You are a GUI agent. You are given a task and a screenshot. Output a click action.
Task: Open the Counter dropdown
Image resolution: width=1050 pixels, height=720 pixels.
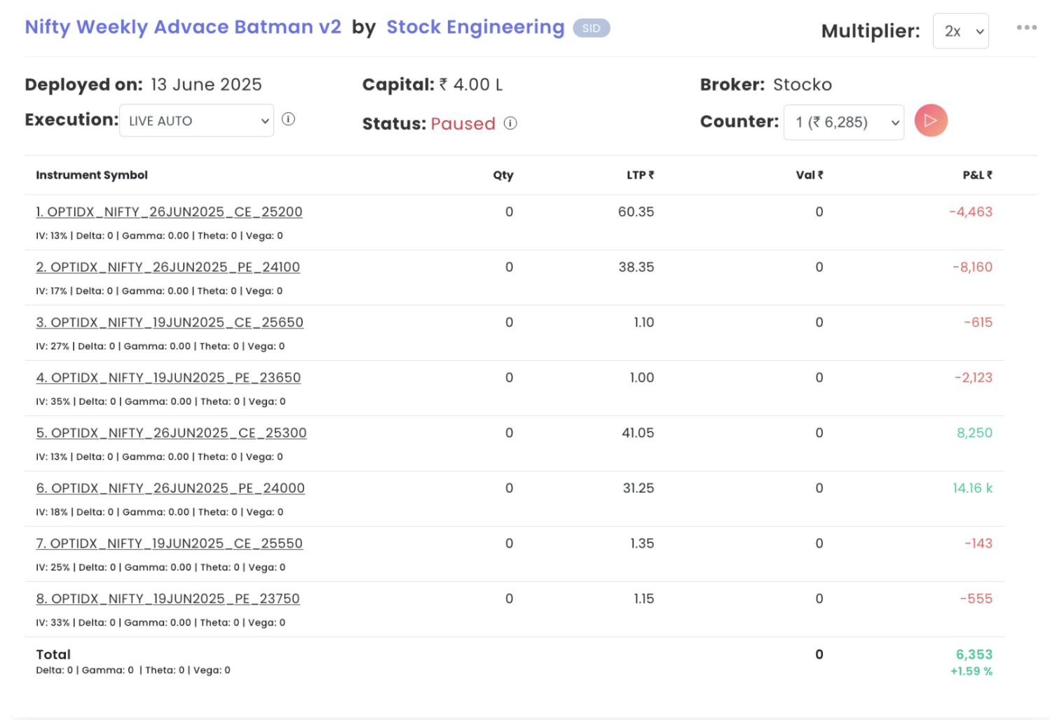coord(844,123)
